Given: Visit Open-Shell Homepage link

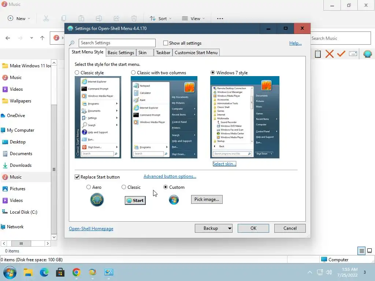Looking at the screenshot, I should (x=91, y=229).
